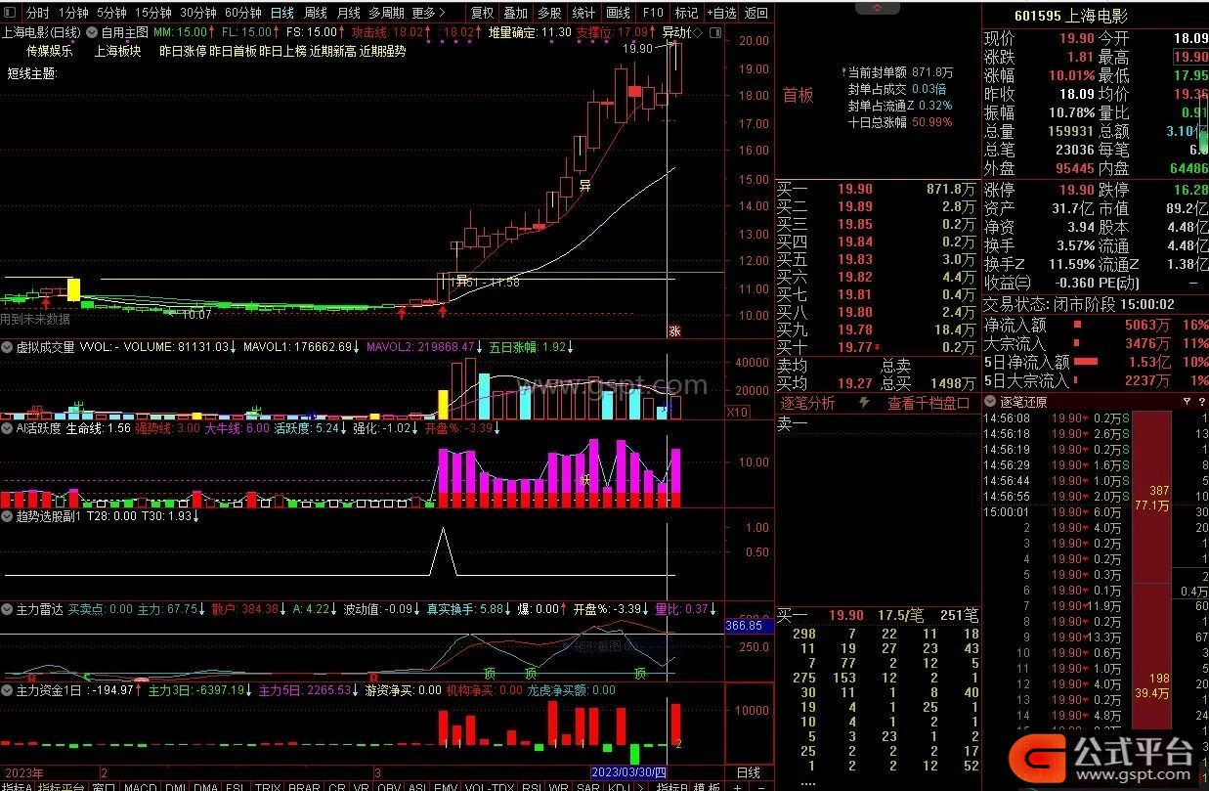Click the 返回 button
The height and width of the screenshot is (791, 1209).
[756, 13]
